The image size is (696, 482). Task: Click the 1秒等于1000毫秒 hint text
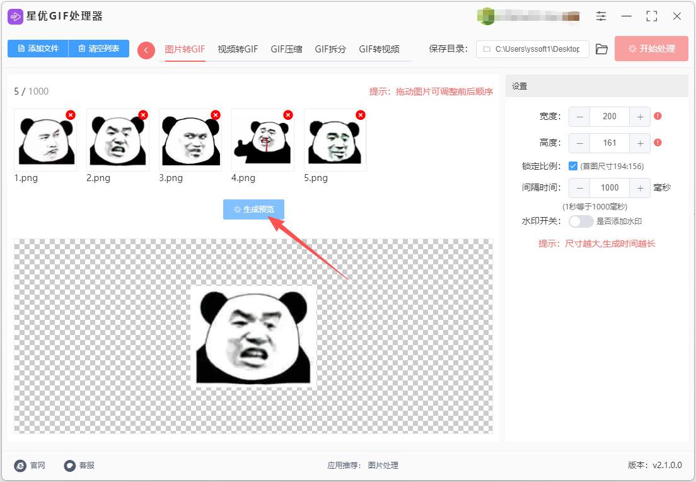pos(594,206)
